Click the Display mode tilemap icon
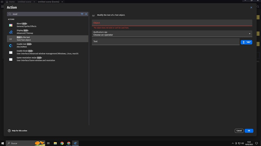The image size is (261, 146). pyautogui.click(x=11, y=32)
